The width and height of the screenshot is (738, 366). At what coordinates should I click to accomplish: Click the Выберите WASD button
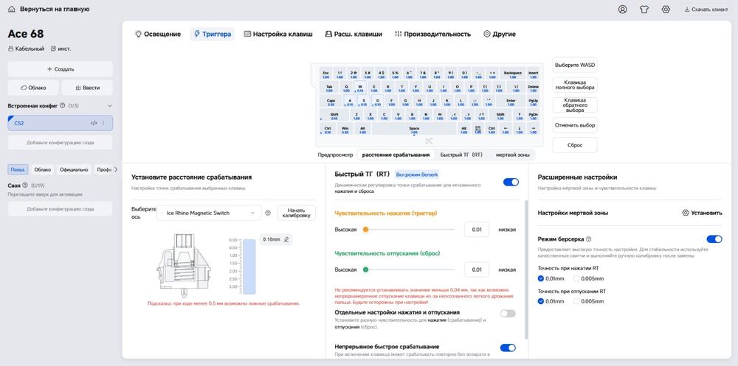pyautogui.click(x=575, y=65)
